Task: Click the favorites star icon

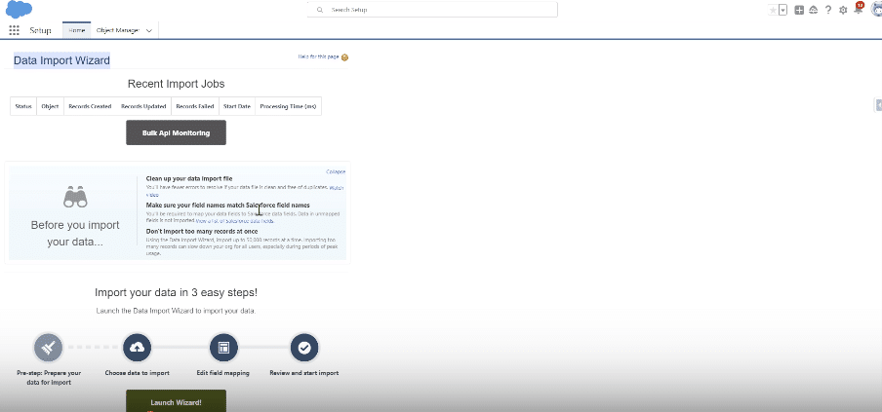Action: (x=773, y=10)
